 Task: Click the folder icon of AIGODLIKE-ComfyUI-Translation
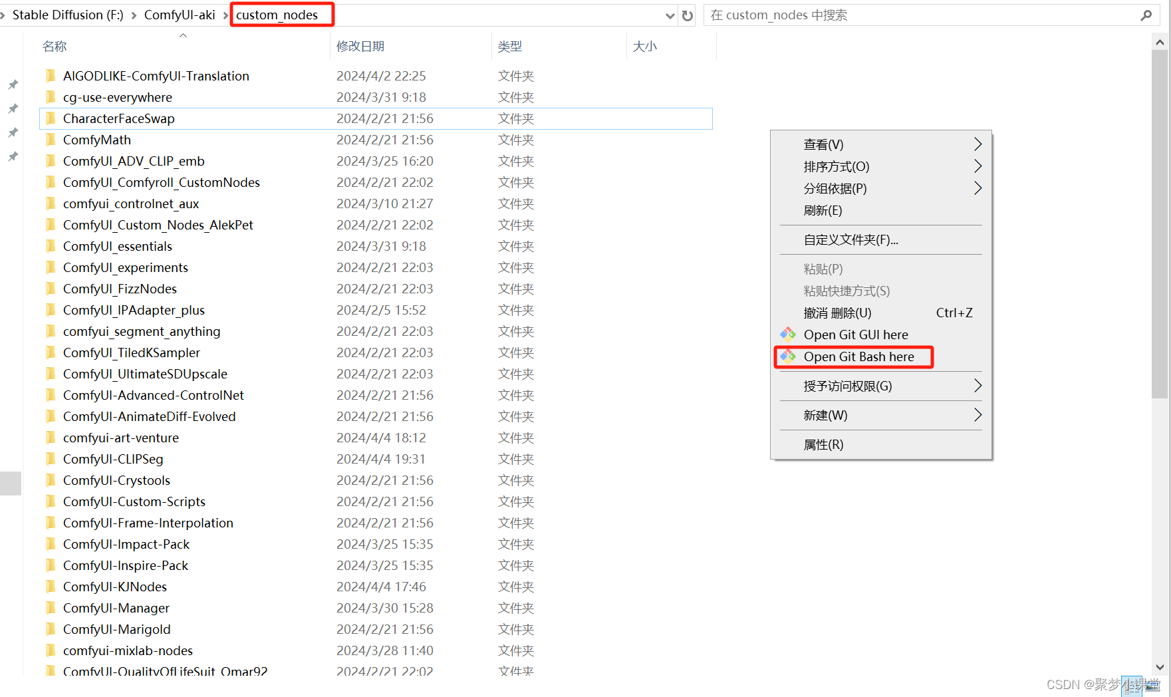51,76
